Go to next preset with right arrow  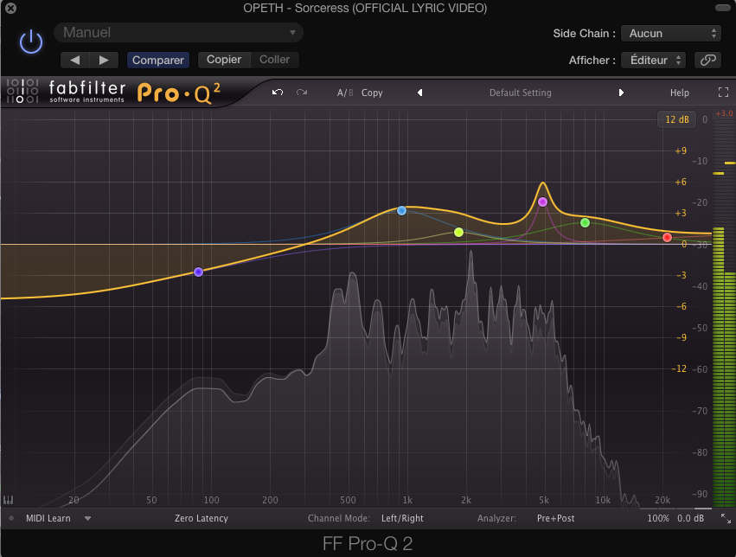104,60
